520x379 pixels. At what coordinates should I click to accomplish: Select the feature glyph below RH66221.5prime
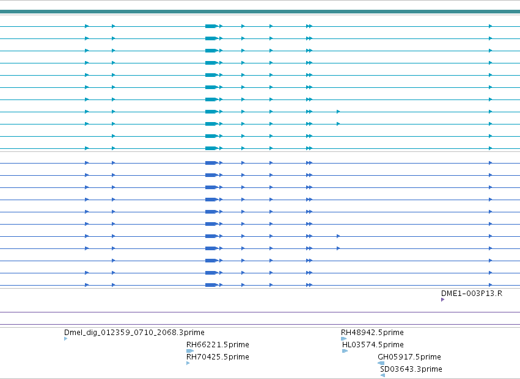point(190,351)
